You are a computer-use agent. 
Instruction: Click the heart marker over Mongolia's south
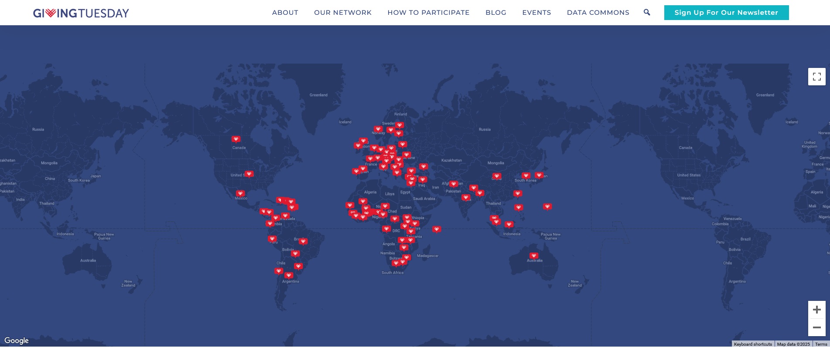[x=497, y=176]
